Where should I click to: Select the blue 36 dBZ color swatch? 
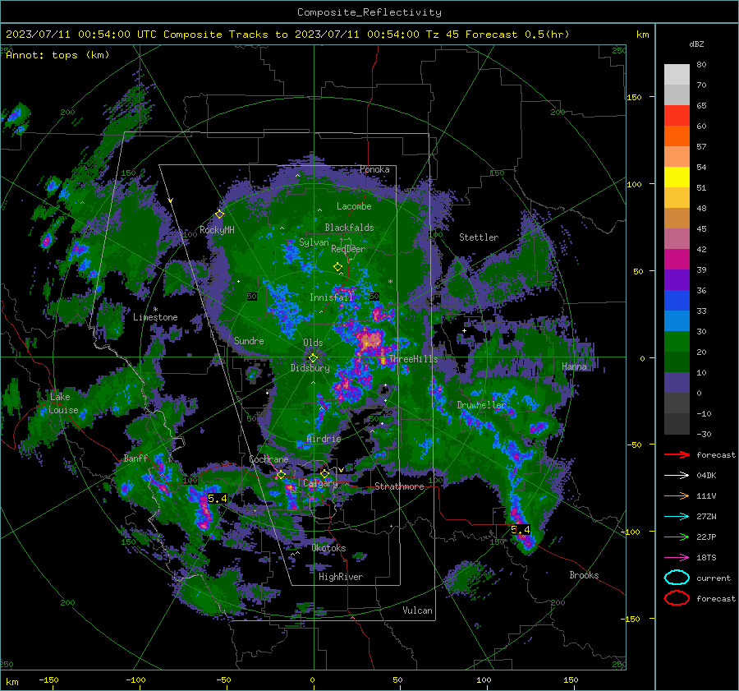(x=677, y=300)
